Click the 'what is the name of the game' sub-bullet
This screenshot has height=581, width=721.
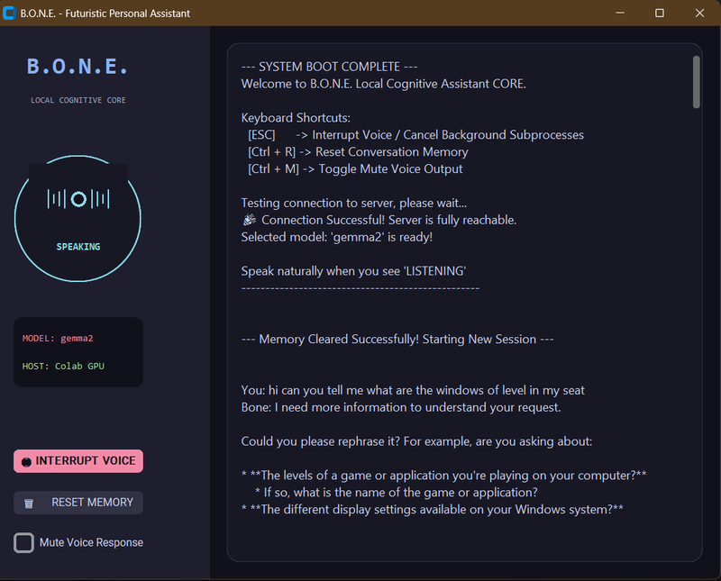(397, 493)
